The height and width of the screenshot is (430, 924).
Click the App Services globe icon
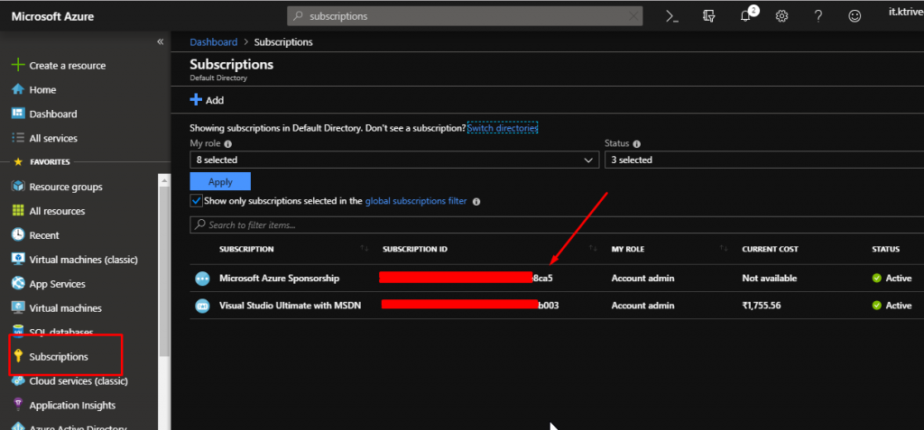click(18, 283)
